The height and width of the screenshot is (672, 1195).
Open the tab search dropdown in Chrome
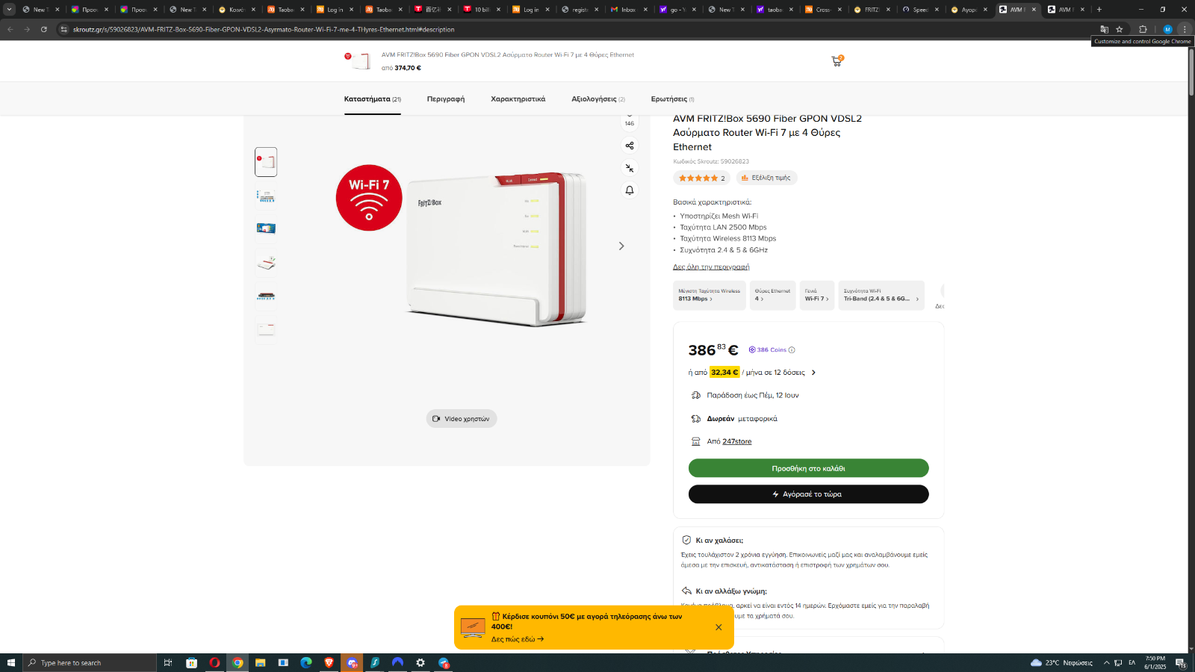pos(9,10)
